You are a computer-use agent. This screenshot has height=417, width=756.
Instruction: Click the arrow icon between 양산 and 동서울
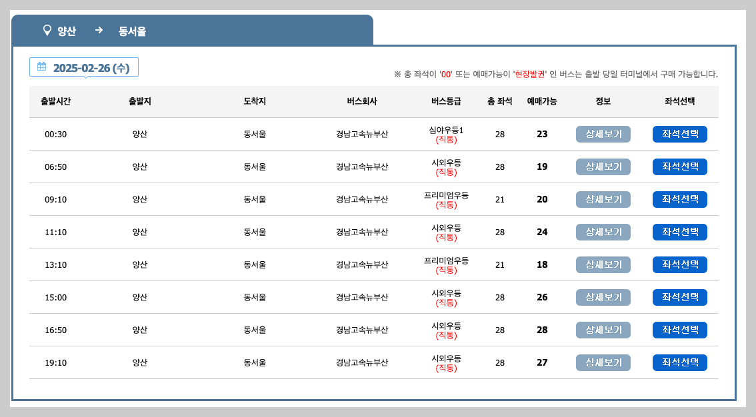[x=99, y=31]
